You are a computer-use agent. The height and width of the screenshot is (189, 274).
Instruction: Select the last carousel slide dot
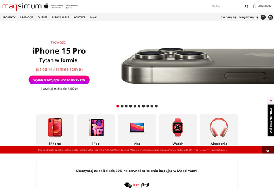[156, 106]
